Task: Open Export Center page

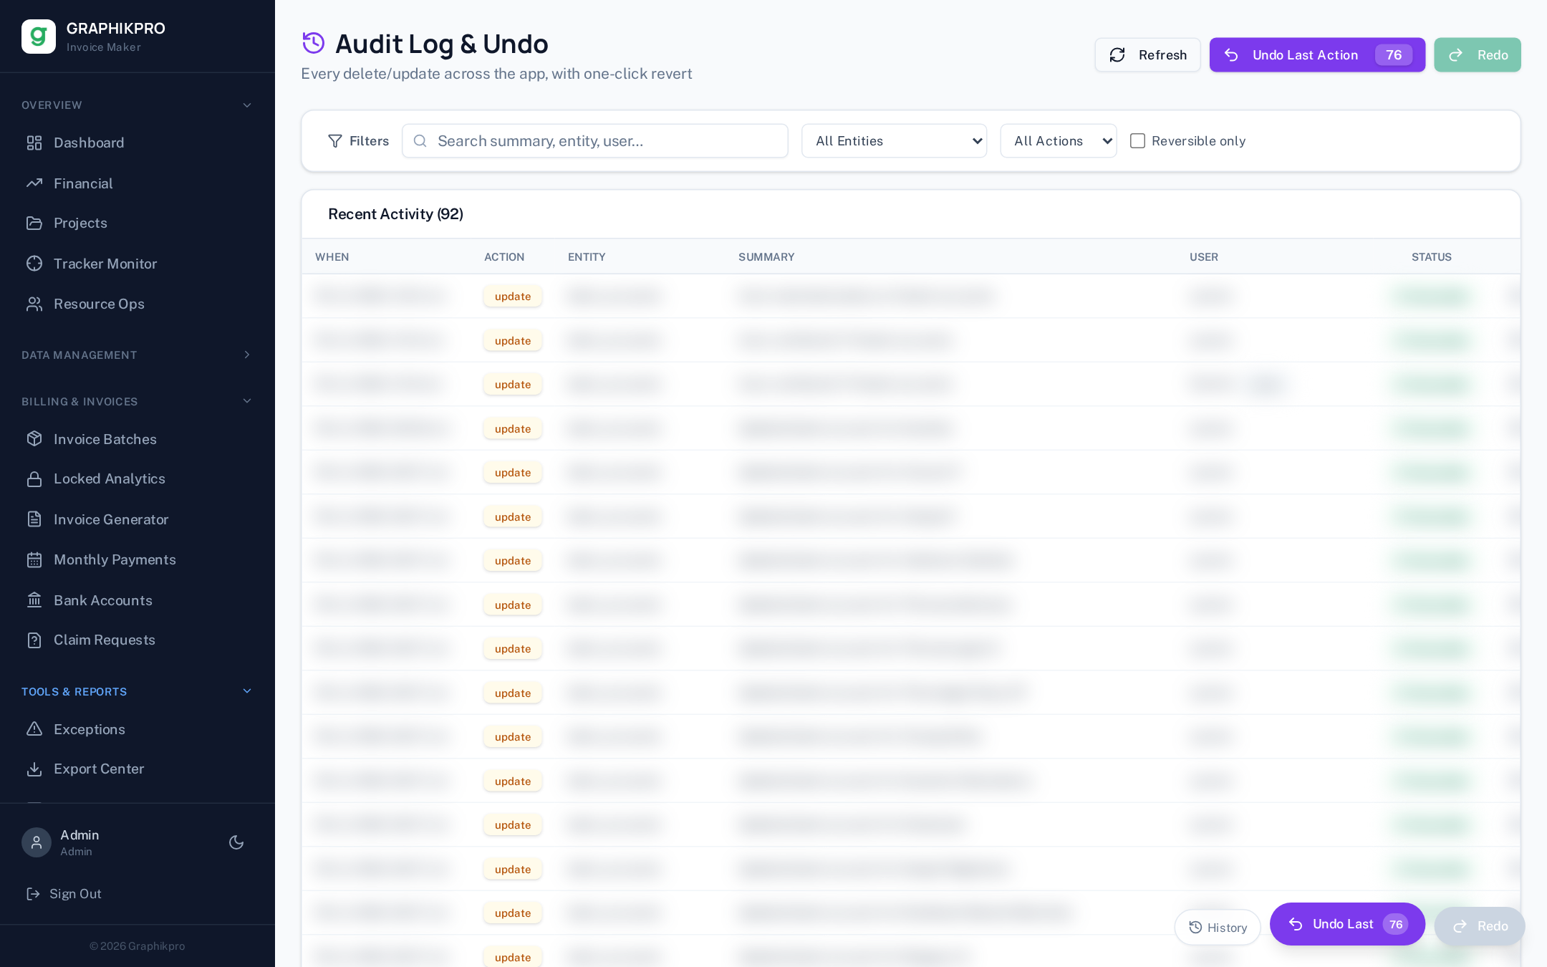Action: (137, 769)
